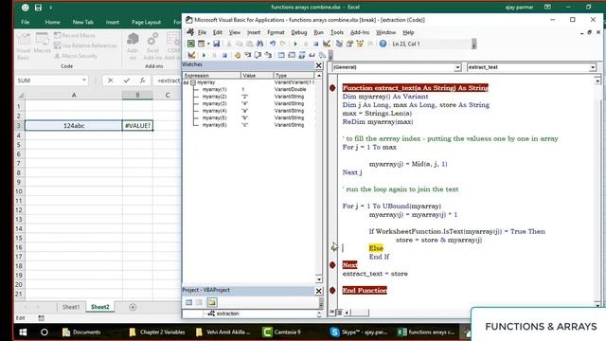
Task: Toggle Folders in the Project panel
Action: pyautogui.click(x=212, y=302)
